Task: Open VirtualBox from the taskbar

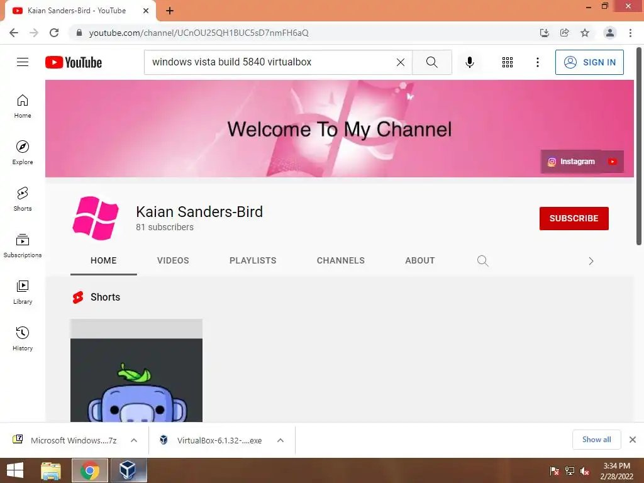Action: point(128,470)
